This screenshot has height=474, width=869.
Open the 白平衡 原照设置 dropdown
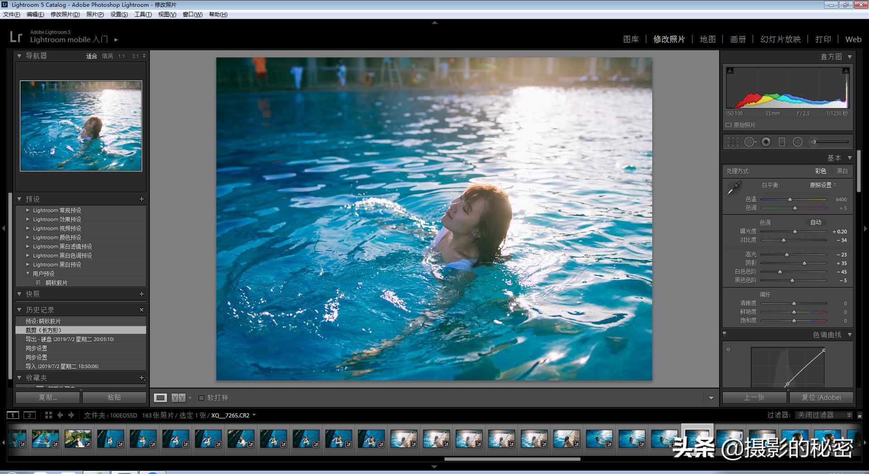click(823, 185)
